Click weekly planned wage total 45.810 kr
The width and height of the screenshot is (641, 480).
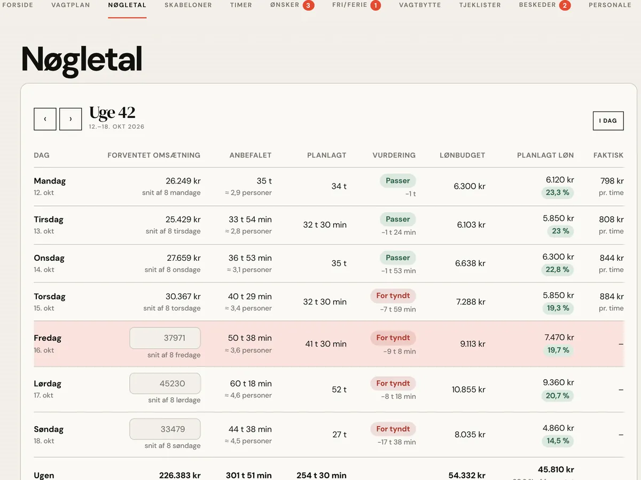pyautogui.click(x=556, y=470)
